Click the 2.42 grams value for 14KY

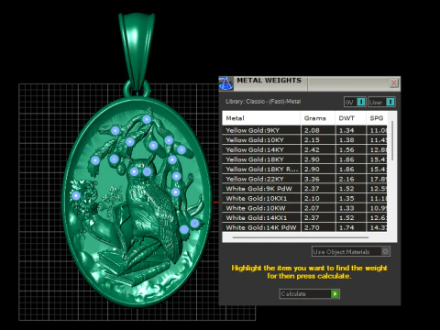(x=312, y=149)
